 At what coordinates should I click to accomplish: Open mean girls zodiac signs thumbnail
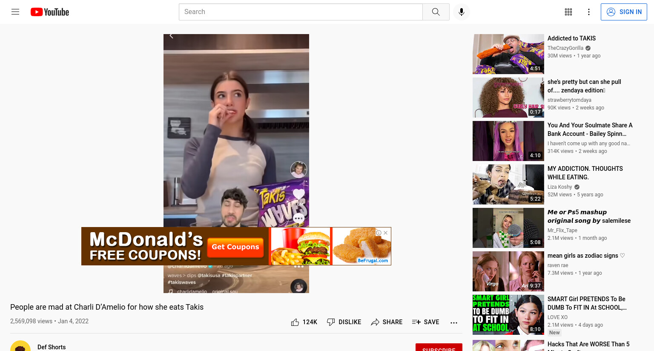508,271
